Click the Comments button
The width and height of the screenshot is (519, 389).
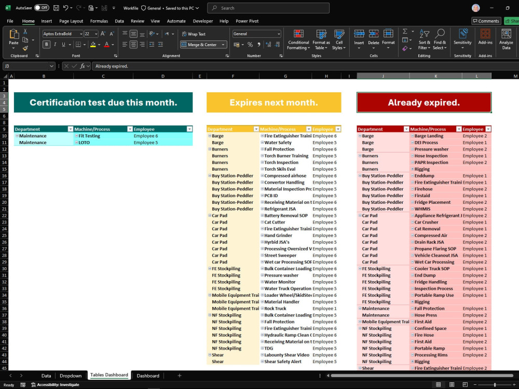click(486, 21)
